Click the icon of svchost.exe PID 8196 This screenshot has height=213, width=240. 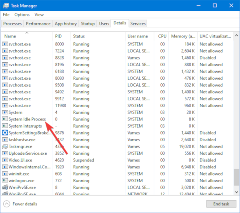(5, 65)
